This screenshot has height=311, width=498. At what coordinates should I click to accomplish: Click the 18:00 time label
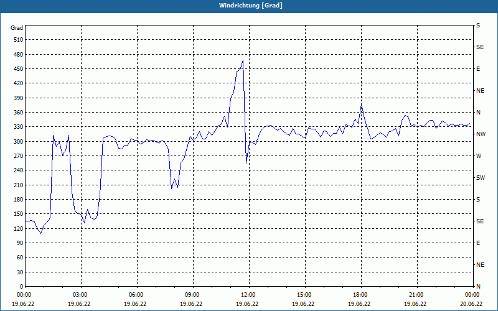[360, 295]
